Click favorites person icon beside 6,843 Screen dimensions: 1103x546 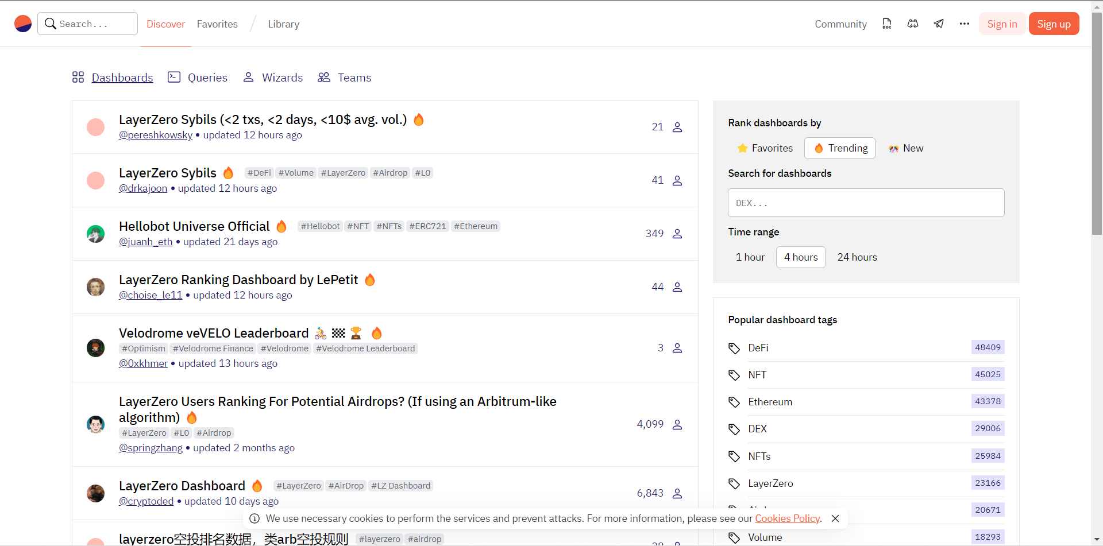pos(677,493)
